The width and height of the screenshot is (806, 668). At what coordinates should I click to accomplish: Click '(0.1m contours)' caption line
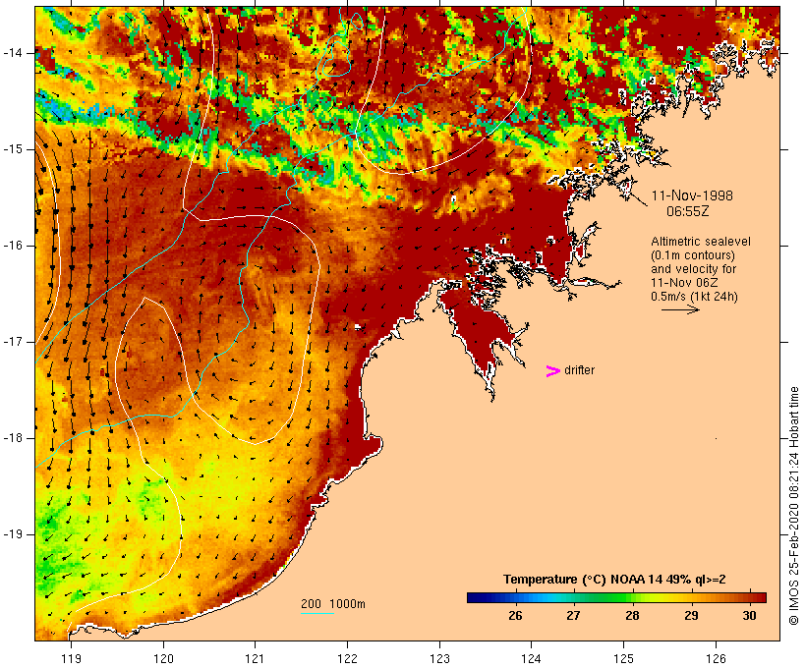693,255
